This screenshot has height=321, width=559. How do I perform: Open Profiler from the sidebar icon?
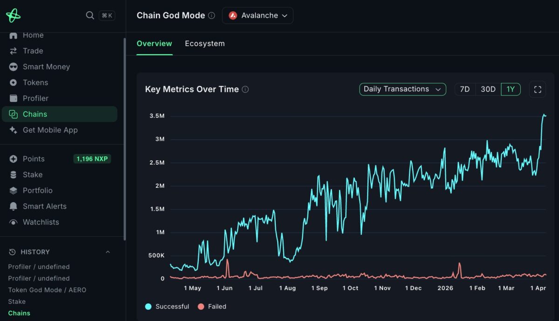pos(13,98)
